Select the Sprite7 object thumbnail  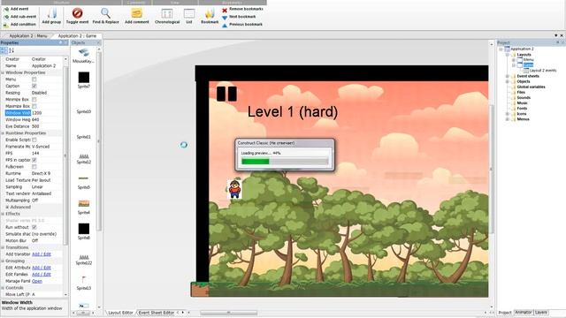[84, 77]
